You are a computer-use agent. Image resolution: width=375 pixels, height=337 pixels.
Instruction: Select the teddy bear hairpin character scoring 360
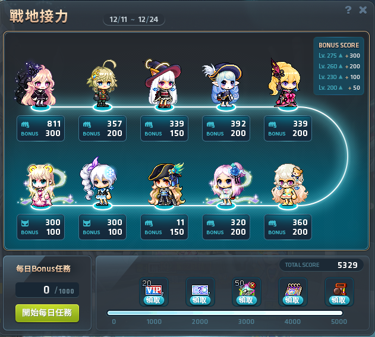pyautogui.click(x=289, y=185)
